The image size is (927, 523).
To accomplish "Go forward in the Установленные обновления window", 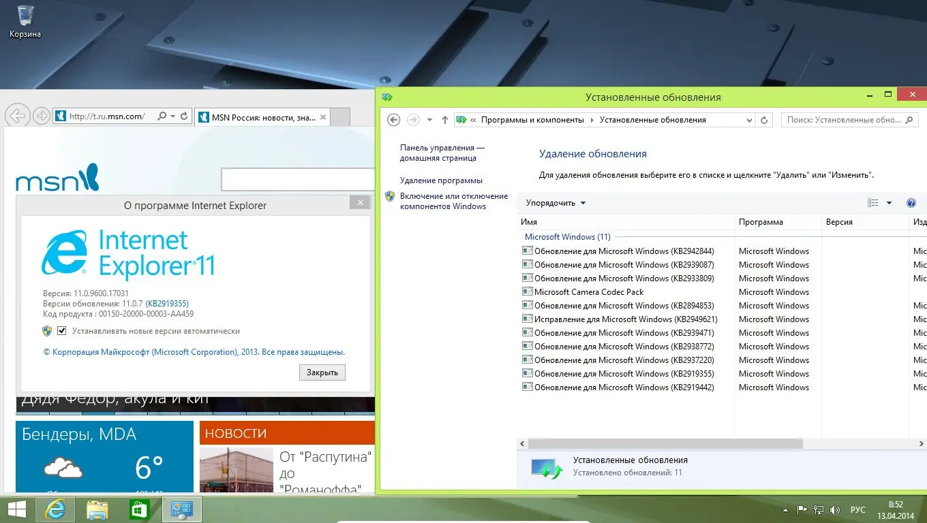I will click(412, 120).
